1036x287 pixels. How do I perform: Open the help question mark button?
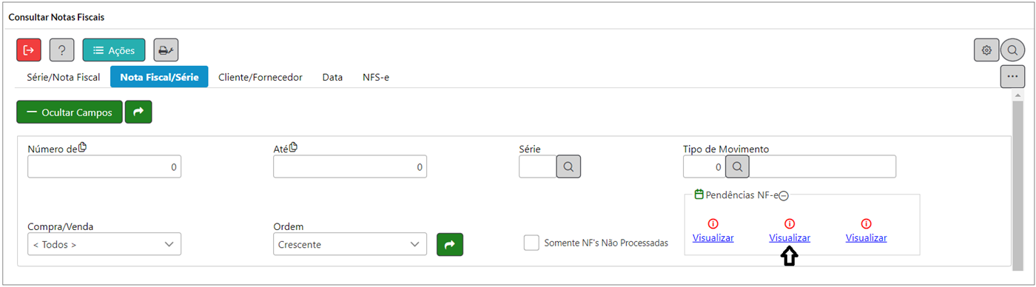click(x=61, y=50)
